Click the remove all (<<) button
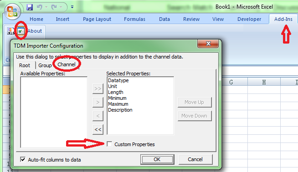This screenshot has width=298, height=172. click(x=98, y=129)
